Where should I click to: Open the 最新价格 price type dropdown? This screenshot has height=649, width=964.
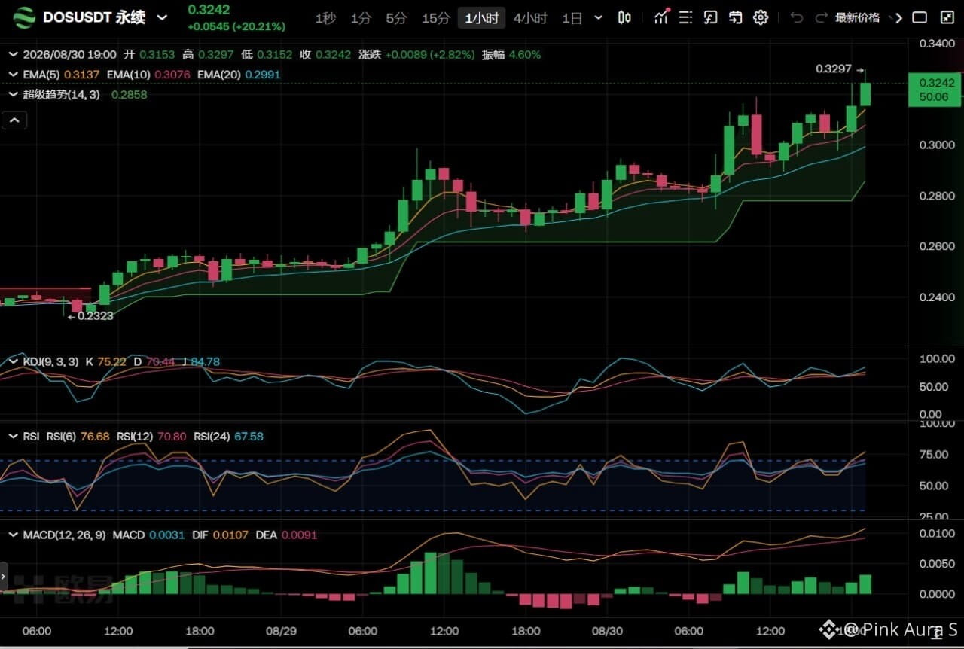pos(858,17)
